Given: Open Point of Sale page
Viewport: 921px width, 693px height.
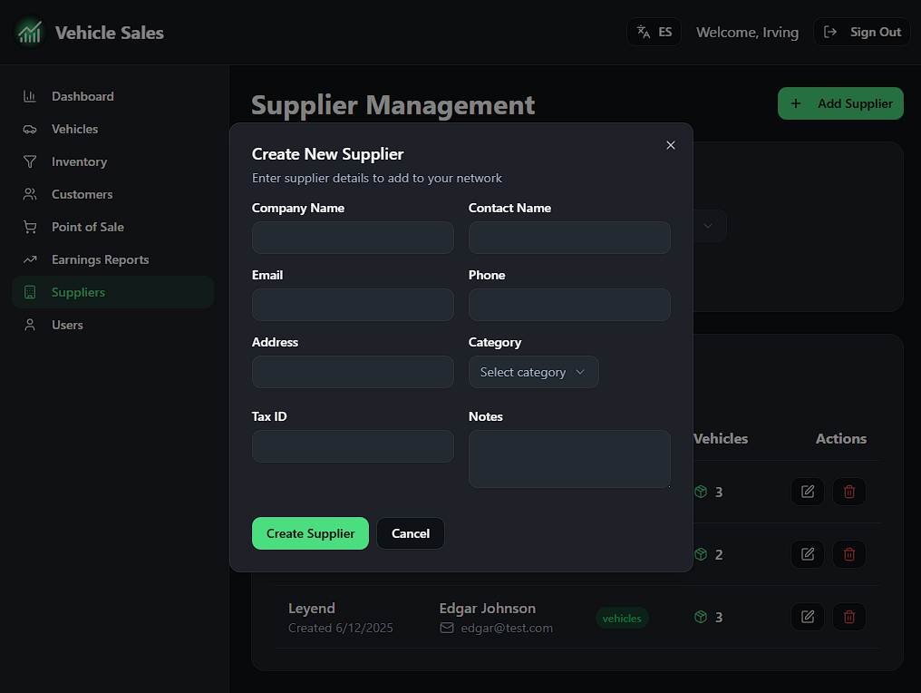Looking at the screenshot, I should pyautogui.click(x=112, y=227).
